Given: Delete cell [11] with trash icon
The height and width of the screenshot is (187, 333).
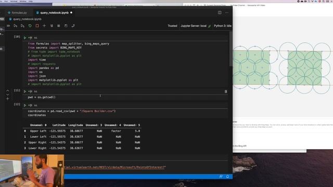Looking at the screenshot, I should 226,91.
